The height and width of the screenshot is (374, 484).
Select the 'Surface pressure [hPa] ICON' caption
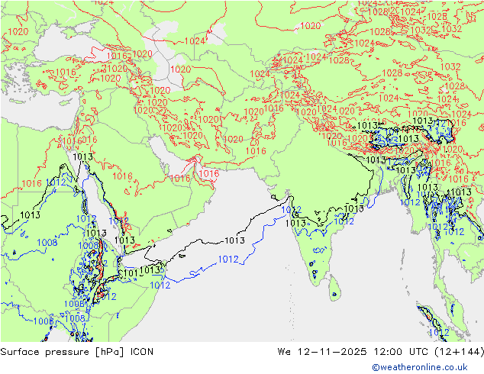pyautogui.click(x=77, y=352)
